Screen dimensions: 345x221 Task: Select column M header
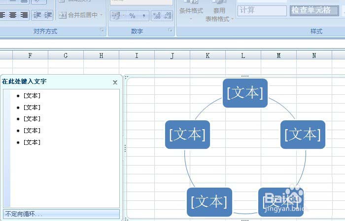(x=279, y=55)
